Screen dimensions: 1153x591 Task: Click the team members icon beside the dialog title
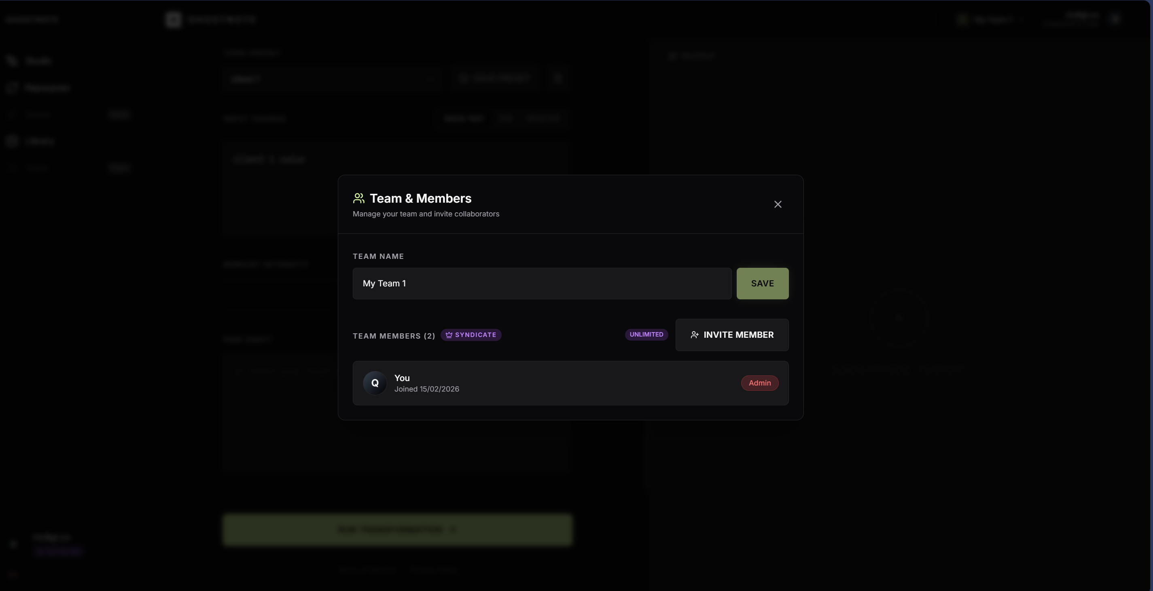coord(358,198)
